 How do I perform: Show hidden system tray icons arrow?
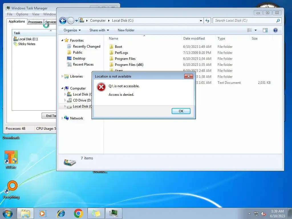[x=249, y=214]
